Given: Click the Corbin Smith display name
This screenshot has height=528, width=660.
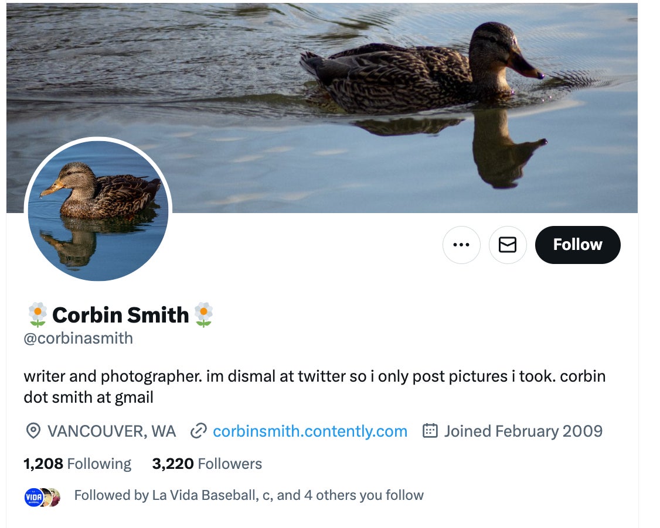Looking at the screenshot, I should [120, 315].
